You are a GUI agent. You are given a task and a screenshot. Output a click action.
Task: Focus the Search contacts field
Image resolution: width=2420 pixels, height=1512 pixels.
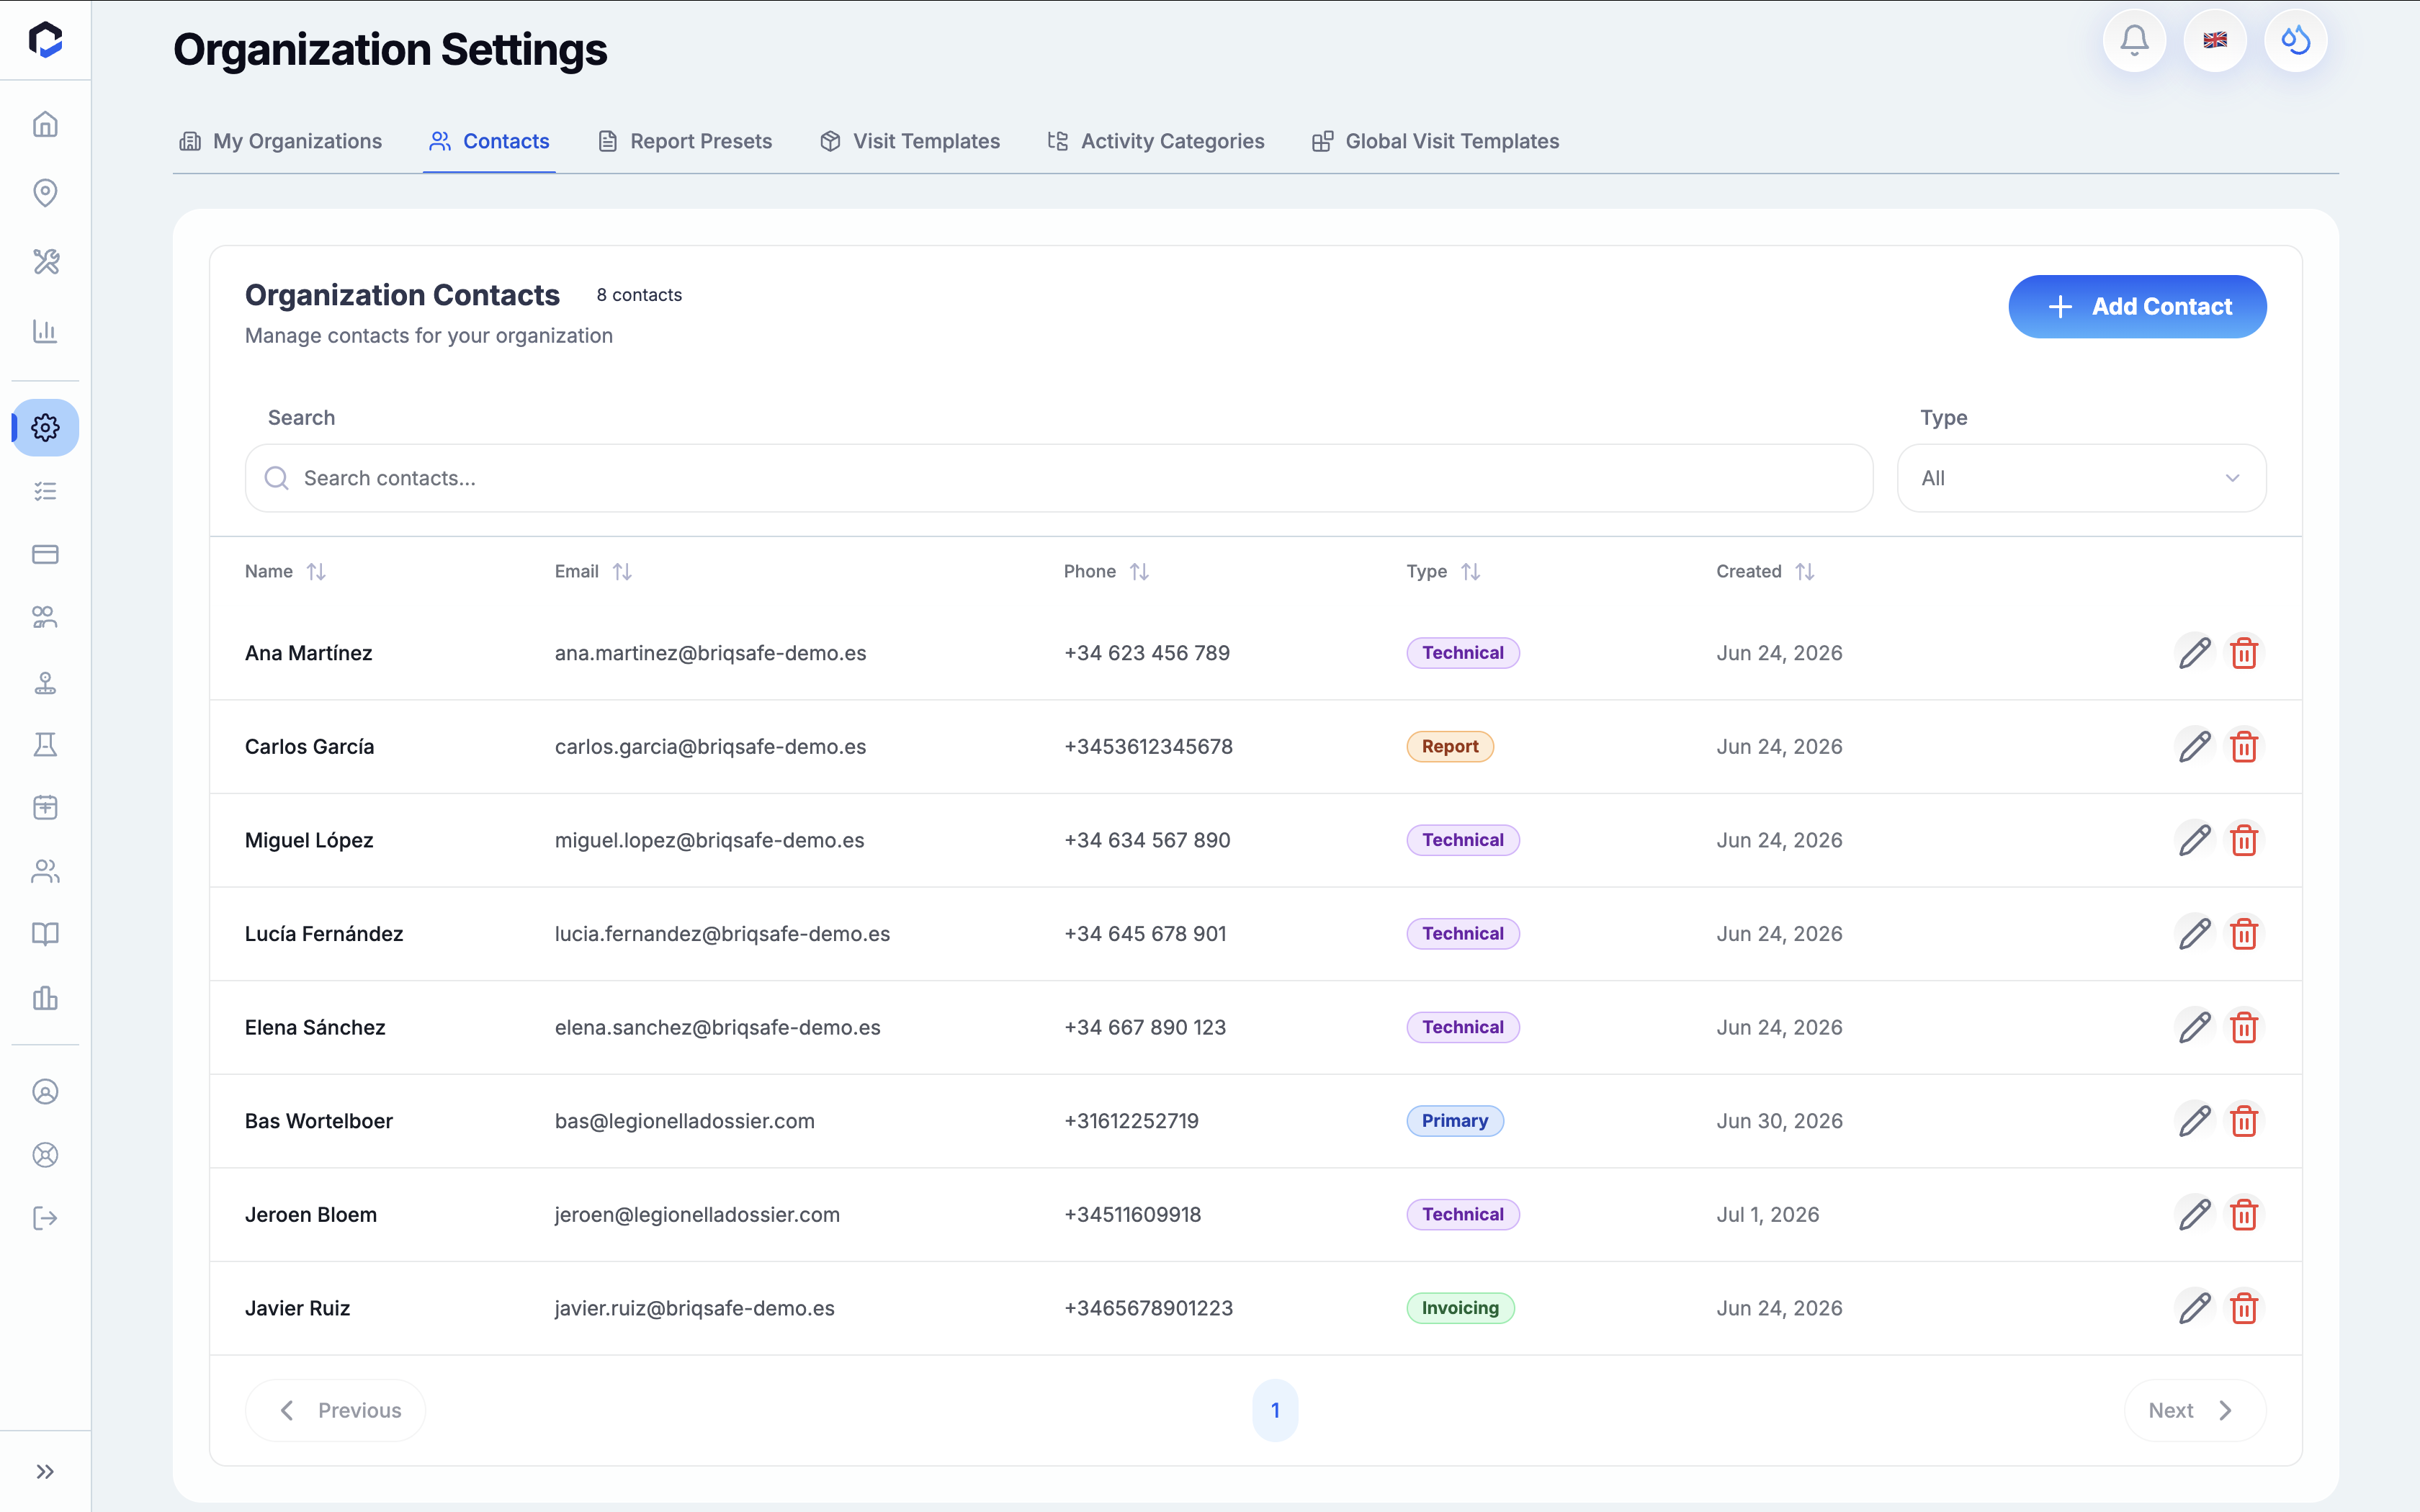point(1058,478)
